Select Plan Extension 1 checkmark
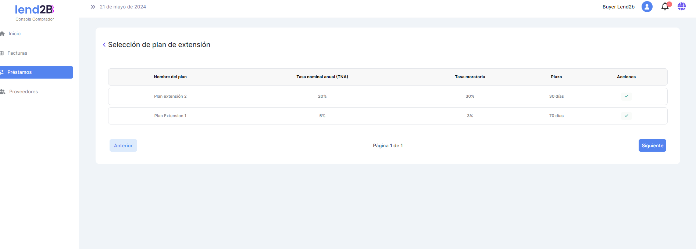Viewport: 696px width, 249px height. click(x=626, y=116)
